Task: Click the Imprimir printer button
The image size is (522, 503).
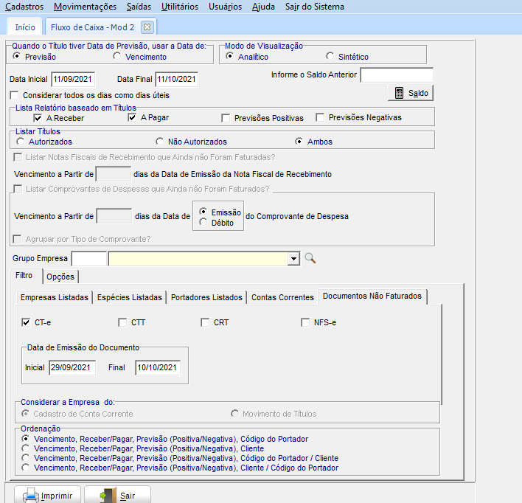Action: 48,496
